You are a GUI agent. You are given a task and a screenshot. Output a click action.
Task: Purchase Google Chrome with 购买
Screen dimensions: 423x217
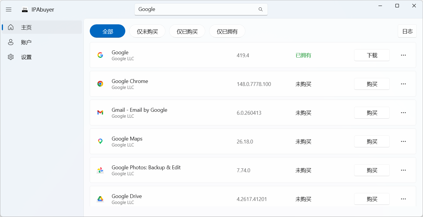tap(372, 84)
